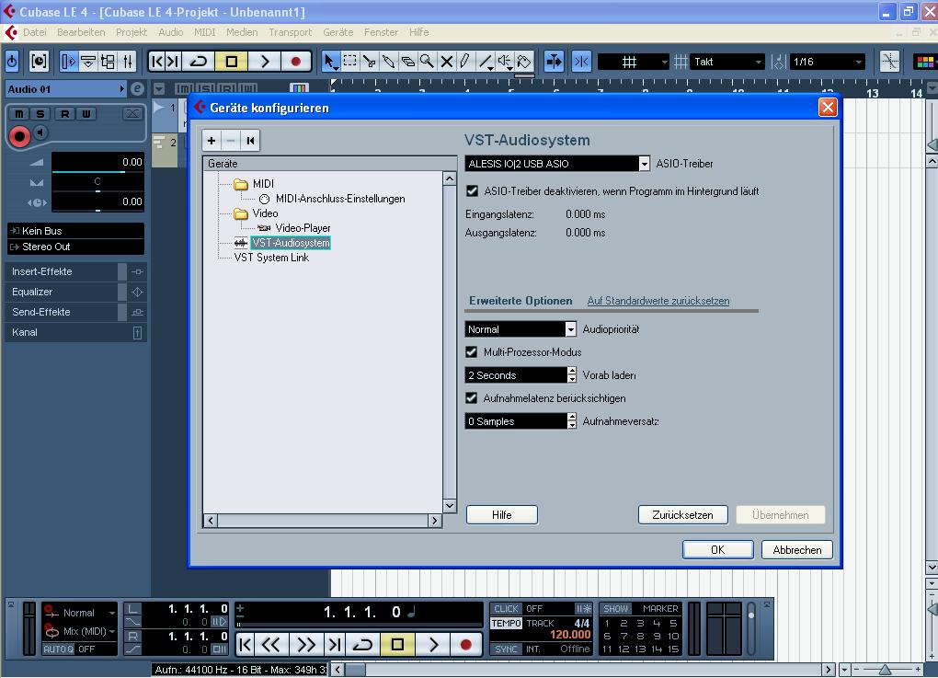Screen dimensions: 938x678
Task: Select the Line tool
Action: point(486,61)
